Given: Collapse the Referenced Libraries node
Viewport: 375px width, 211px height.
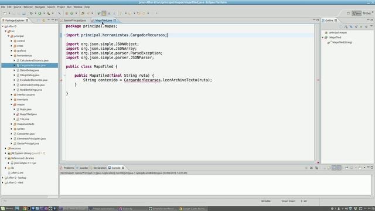Looking at the screenshot, I should click(5, 158).
